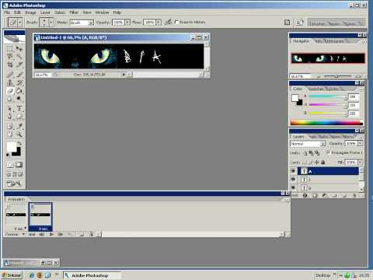Add a layer style from Layers panel bottom
The height and width of the screenshot is (280, 373).
pyautogui.click(x=305, y=196)
